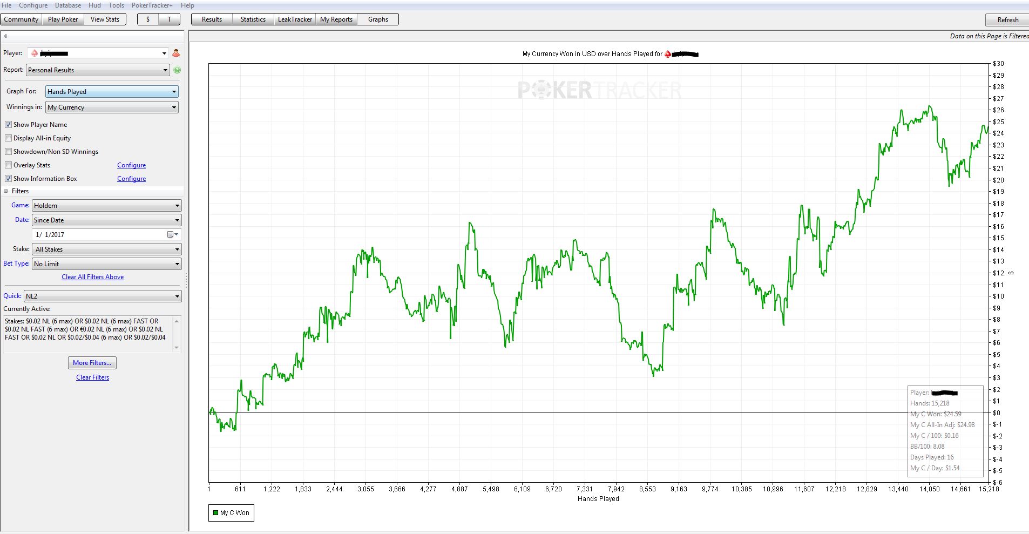Toggle Show Player Name checkbox
Screen dimensions: 1029x534
click(x=8, y=124)
